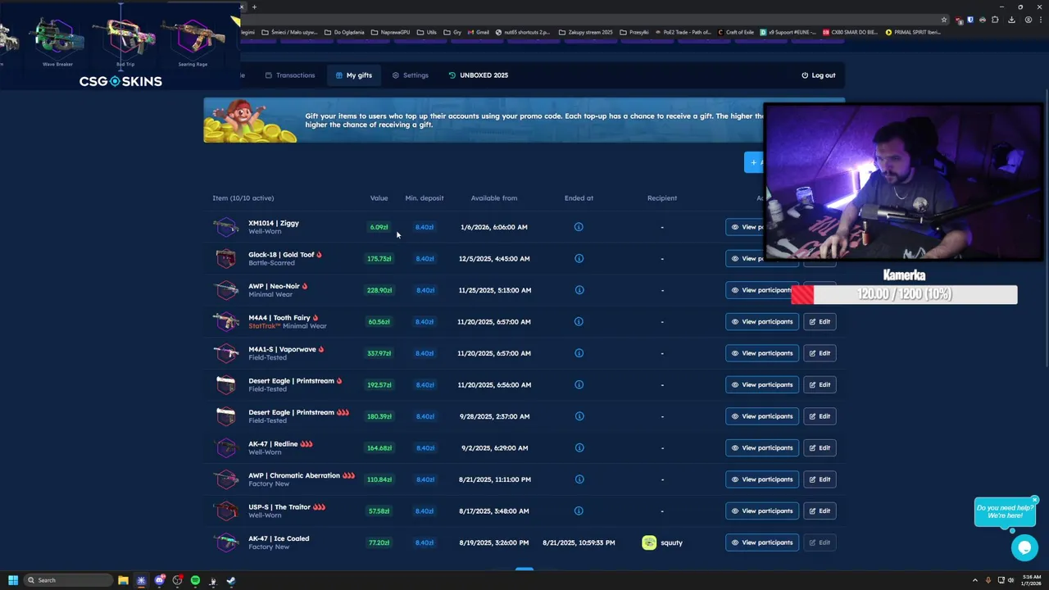This screenshot has height=590, width=1049.
Task: Edit the USP-S The Traitor gift
Action: click(x=820, y=511)
